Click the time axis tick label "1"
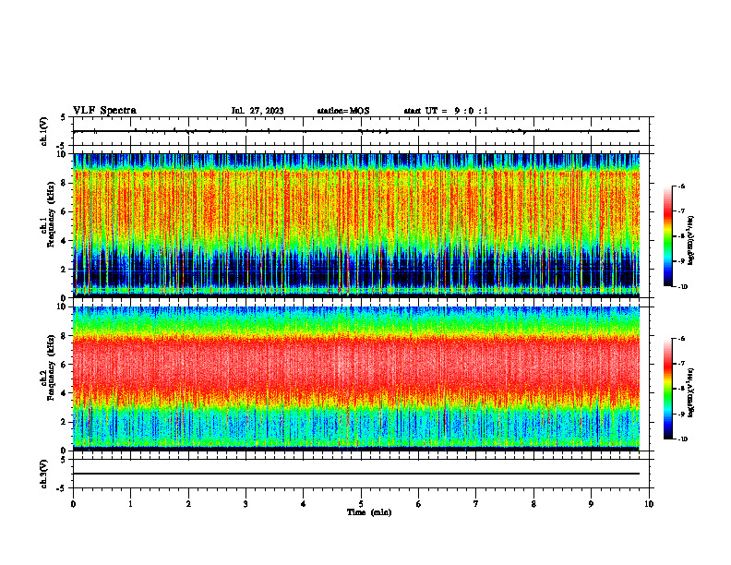The width and height of the screenshot is (731, 565). (x=131, y=504)
